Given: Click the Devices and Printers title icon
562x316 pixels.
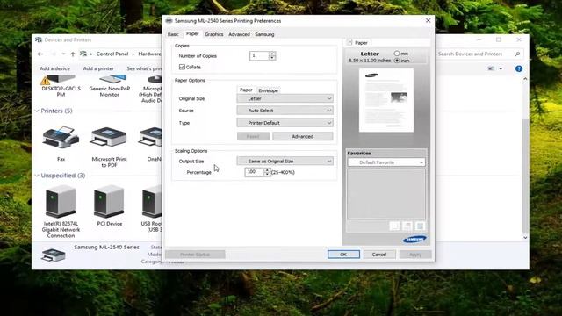Looking at the screenshot, I should click(x=39, y=39).
